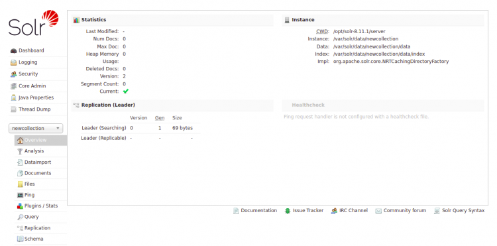Screen dimensions: 497x246
Task: Click the Query magnifier icon
Action: tap(20, 217)
